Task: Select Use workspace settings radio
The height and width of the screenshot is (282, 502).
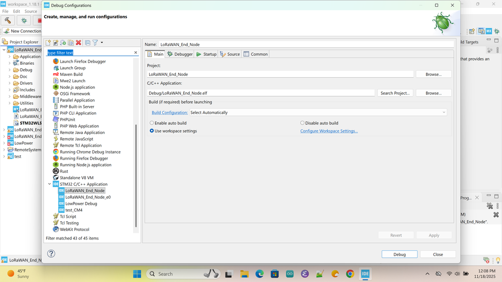Action: click(x=173, y=131)
